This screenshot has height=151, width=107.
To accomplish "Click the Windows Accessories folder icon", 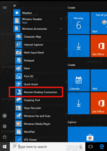I will click(17, 29).
